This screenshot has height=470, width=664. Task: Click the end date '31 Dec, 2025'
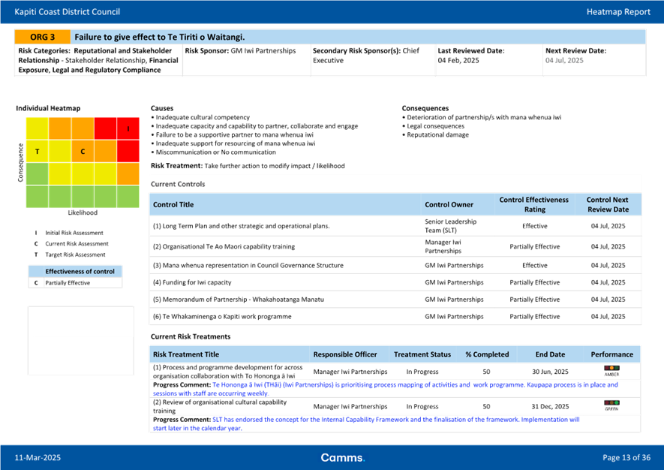click(x=550, y=406)
